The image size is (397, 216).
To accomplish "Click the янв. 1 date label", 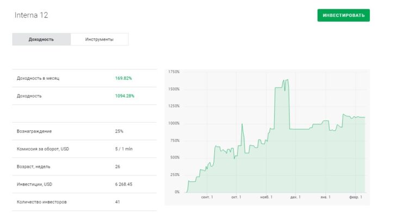I will (325, 197).
